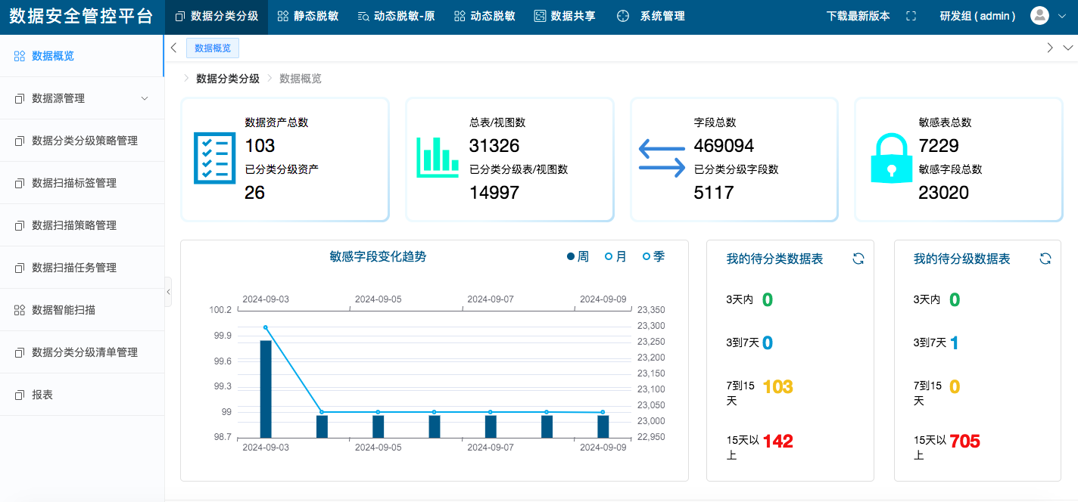Refresh the 我的待分类数据表 panel
This screenshot has width=1078, height=502.
click(858, 259)
